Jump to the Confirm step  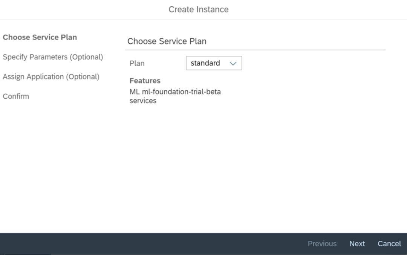coord(16,96)
